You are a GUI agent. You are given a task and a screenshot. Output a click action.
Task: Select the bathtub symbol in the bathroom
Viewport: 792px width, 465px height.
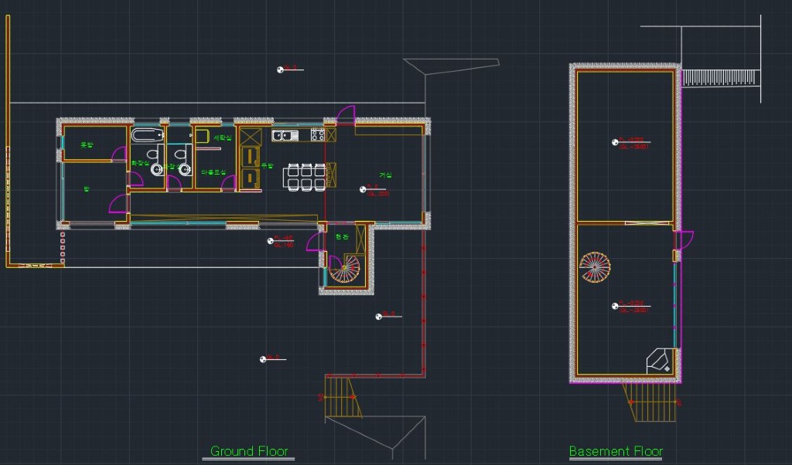pyautogui.click(x=145, y=136)
